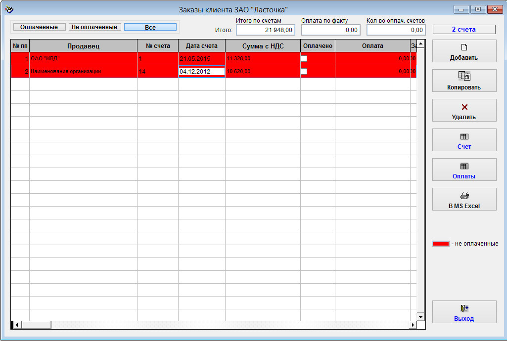507x341 pixels.
Task: Edit the date cell 04.12.2012
Action: tap(202, 71)
